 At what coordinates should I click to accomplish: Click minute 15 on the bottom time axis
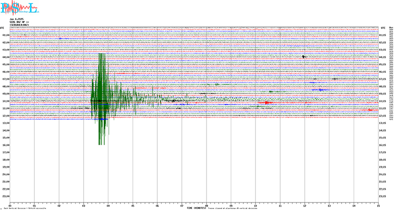pyautogui.click(x=378, y=205)
